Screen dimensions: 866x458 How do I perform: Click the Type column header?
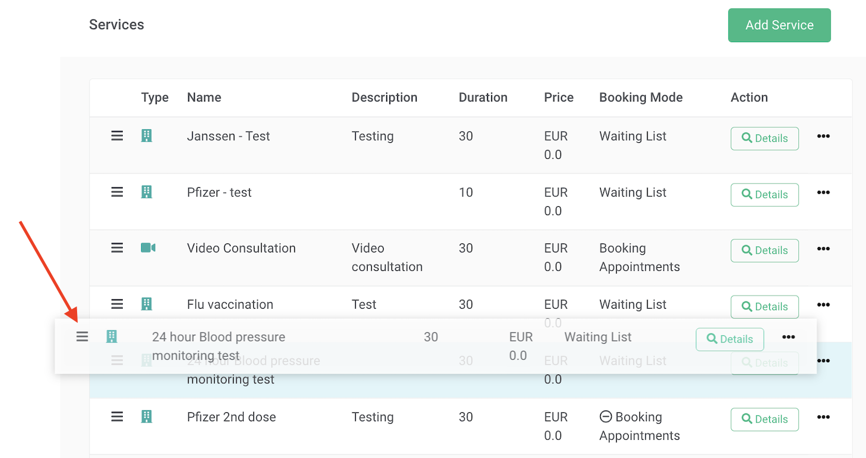[155, 98]
